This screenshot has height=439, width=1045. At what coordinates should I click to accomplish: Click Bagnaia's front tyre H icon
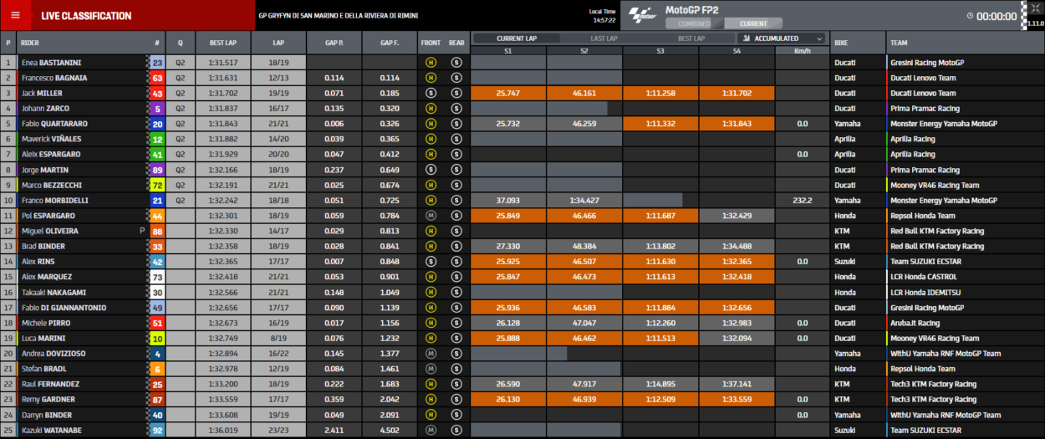click(x=431, y=78)
